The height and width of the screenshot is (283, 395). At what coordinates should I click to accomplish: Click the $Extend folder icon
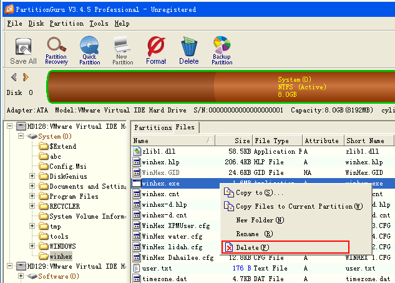[x=44, y=146]
